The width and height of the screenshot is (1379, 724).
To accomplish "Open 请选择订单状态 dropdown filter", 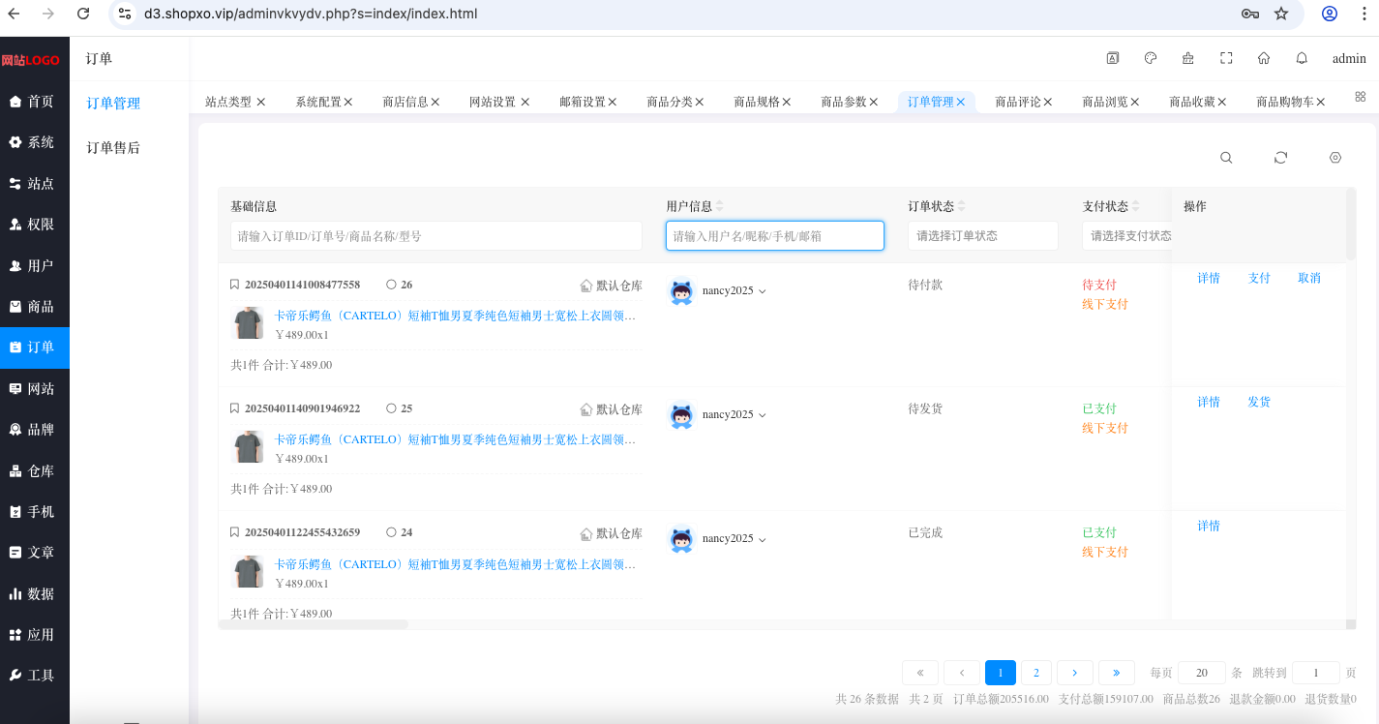I will coord(982,235).
